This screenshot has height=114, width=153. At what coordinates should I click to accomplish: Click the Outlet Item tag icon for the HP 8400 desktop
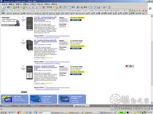point(71,41)
